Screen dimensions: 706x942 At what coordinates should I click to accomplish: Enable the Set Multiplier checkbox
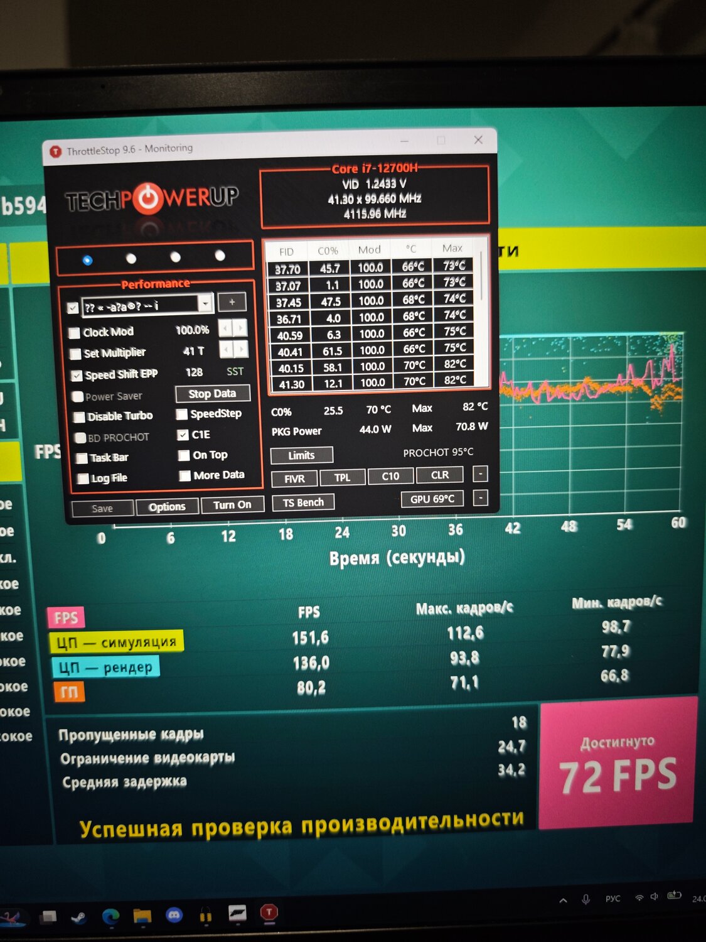pyautogui.click(x=75, y=354)
